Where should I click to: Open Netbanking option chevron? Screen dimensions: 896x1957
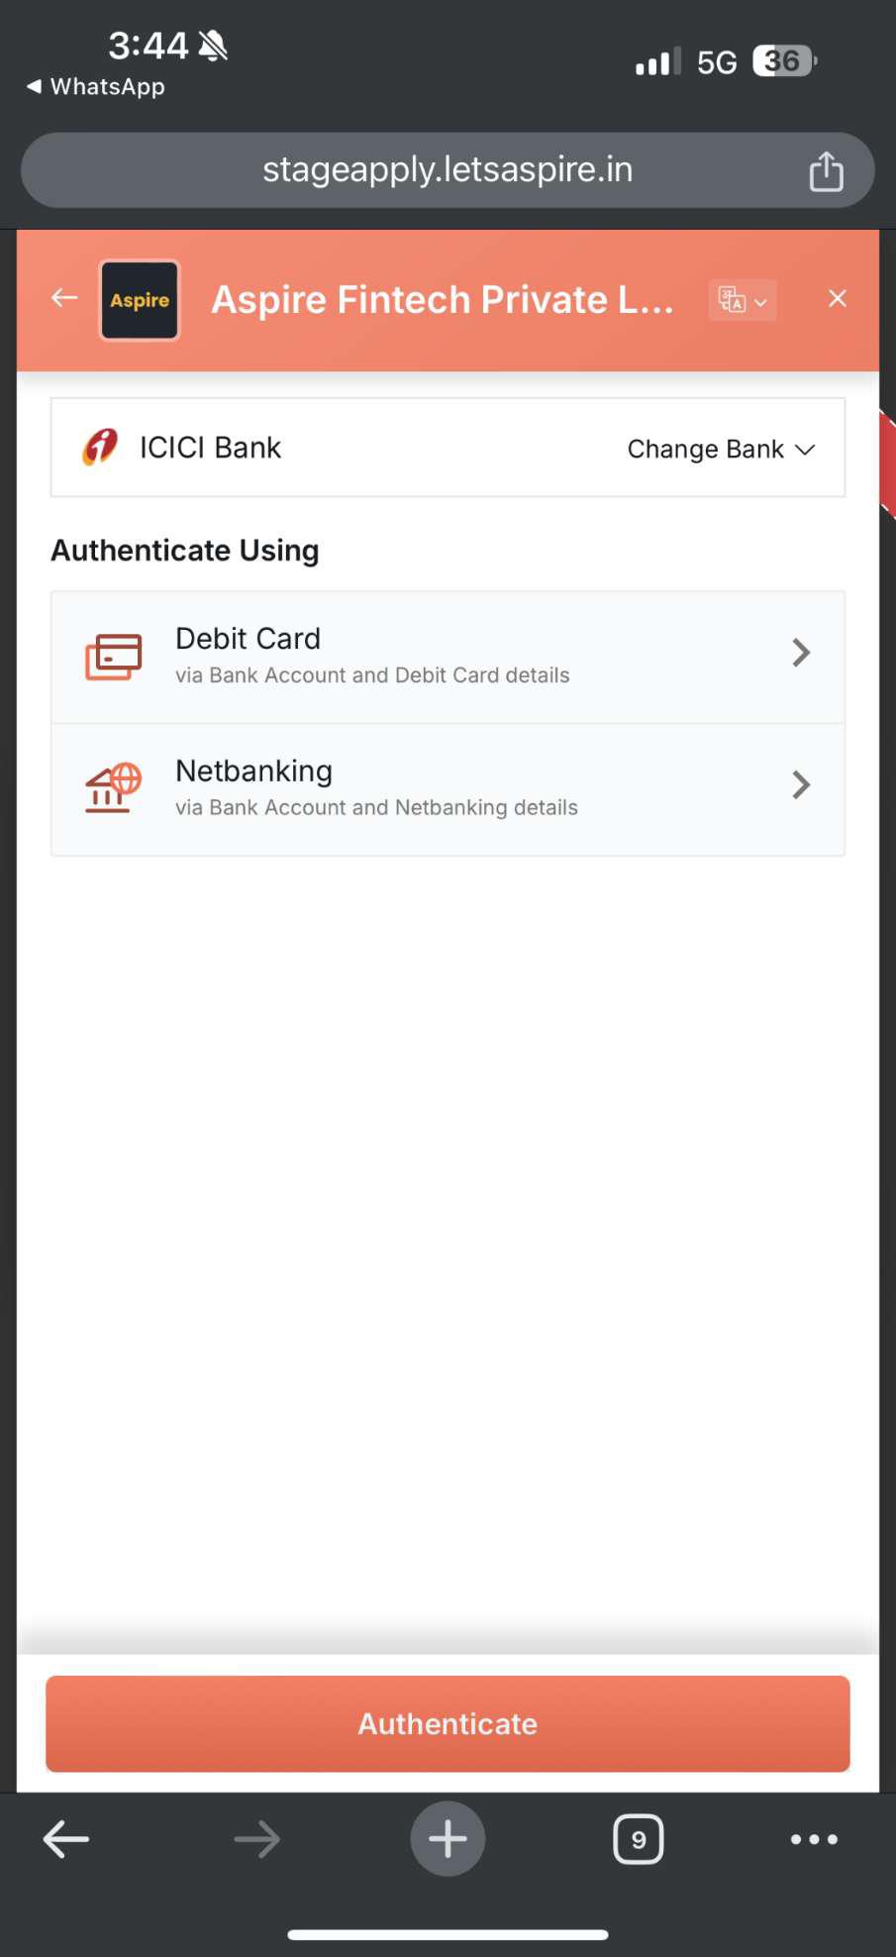801,785
